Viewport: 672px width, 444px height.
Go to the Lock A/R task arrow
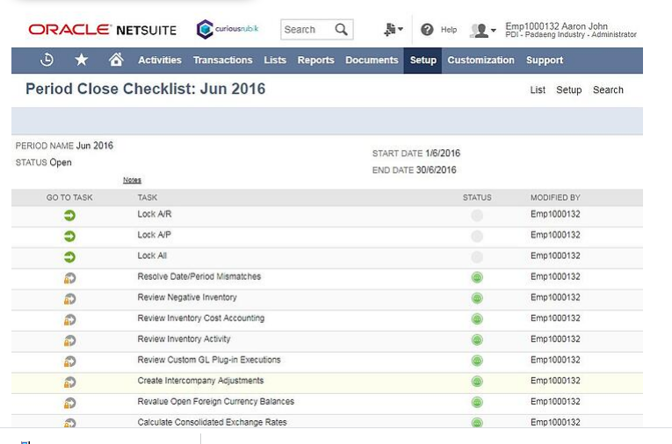click(69, 215)
